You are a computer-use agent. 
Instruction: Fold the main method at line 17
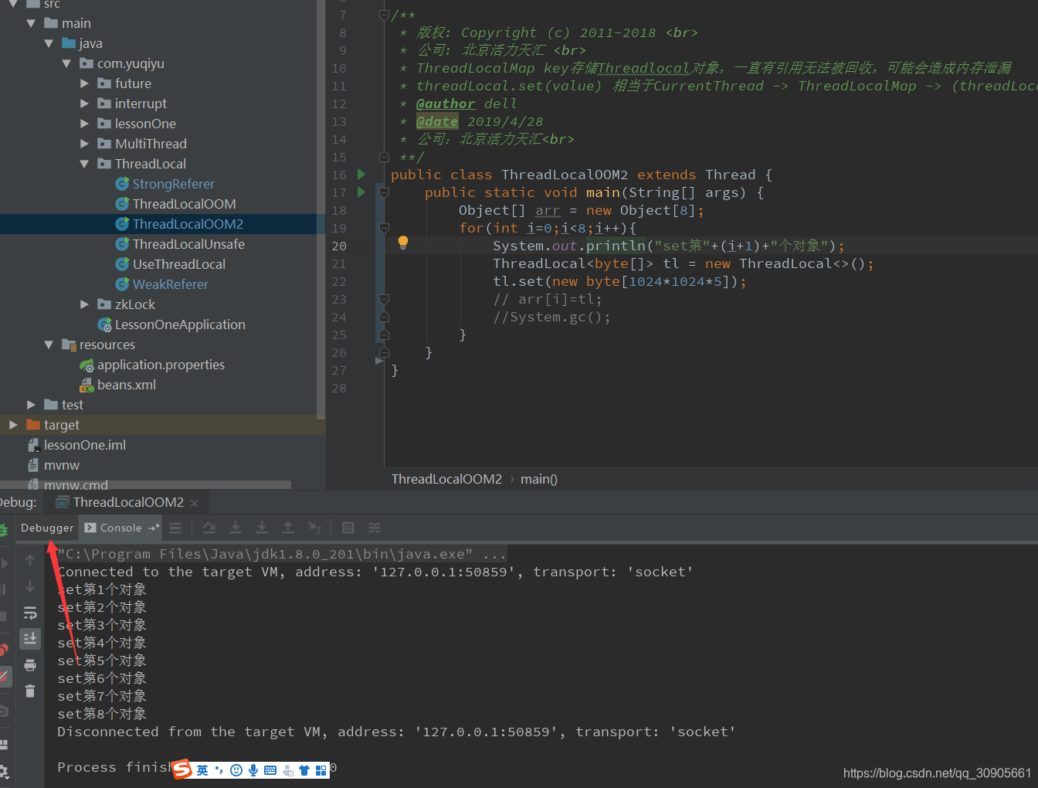384,192
